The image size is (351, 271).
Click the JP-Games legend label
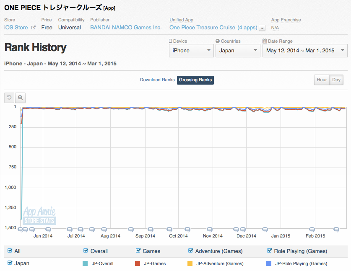[x=155, y=263]
